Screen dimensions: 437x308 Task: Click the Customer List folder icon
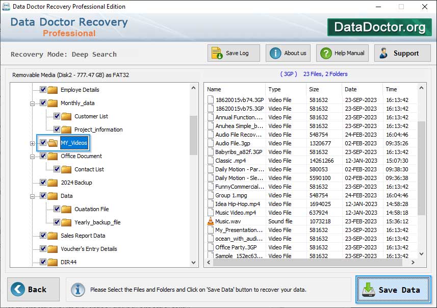66,116
